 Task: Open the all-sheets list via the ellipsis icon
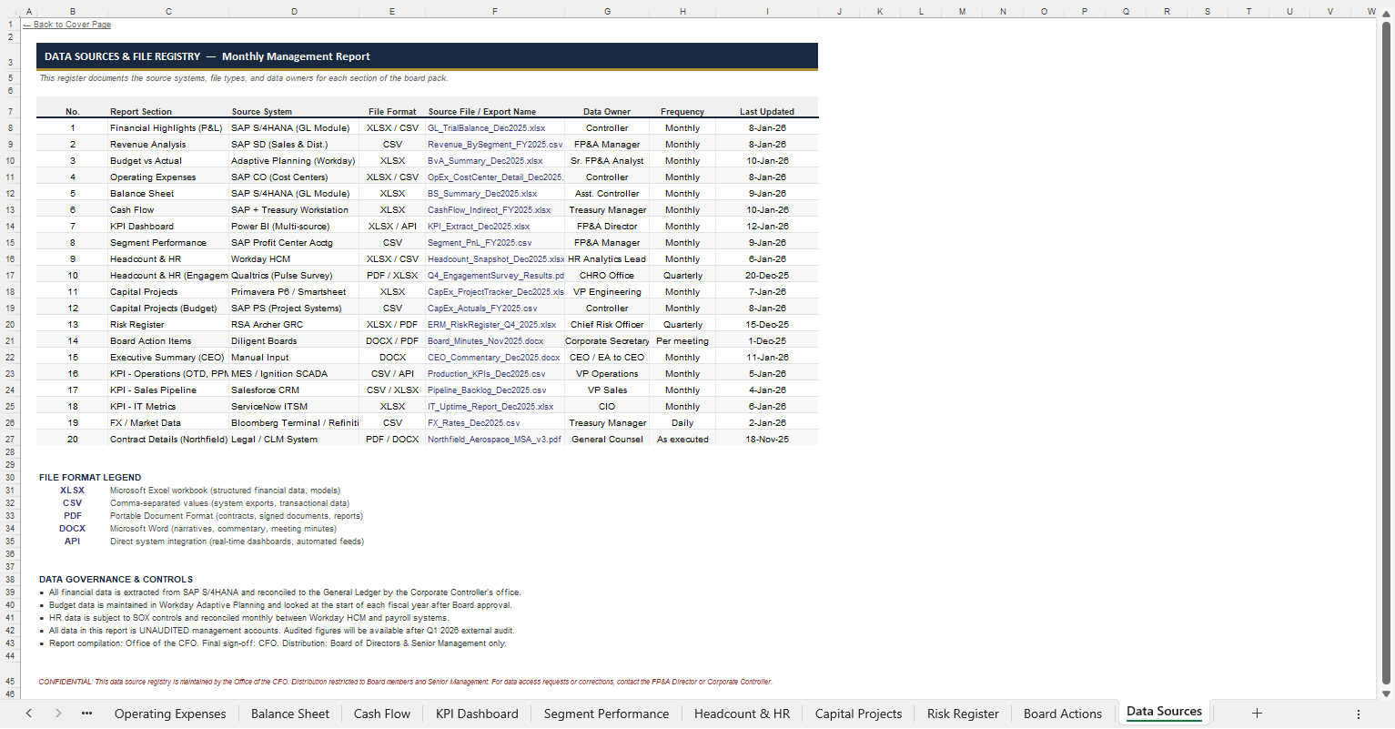tap(86, 714)
